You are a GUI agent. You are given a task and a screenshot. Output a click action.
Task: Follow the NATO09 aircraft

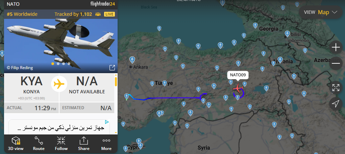tap(61, 144)
